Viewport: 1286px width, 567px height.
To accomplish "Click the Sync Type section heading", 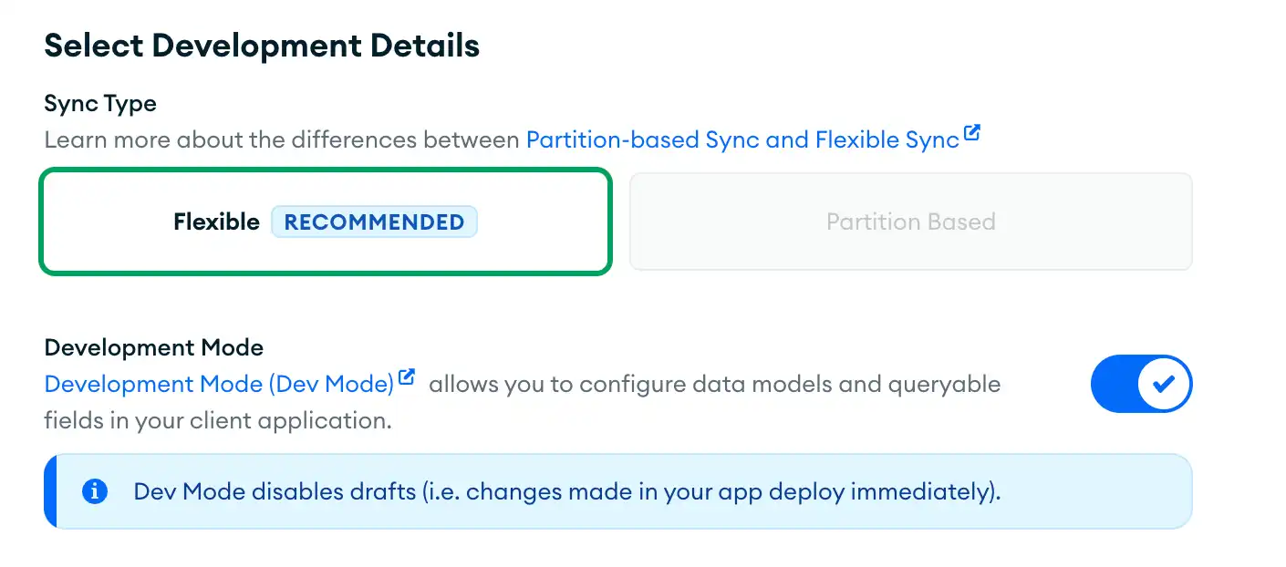I will 100,103.
